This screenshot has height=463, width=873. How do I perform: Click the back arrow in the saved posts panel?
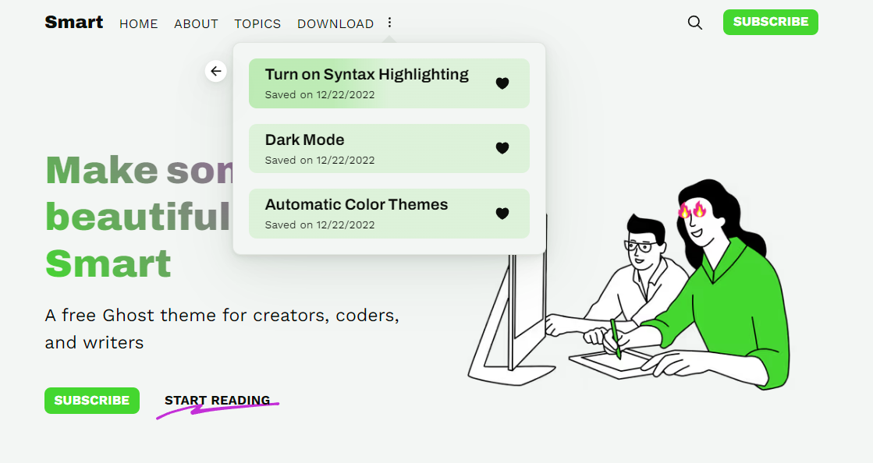pyautogui.click(x=216, y=71)
